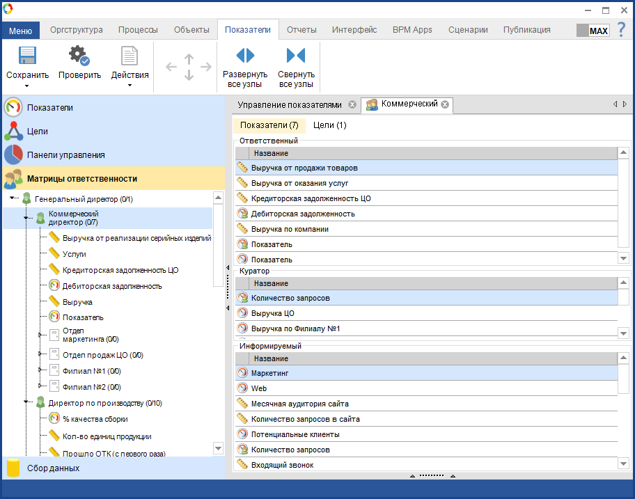Image resolution: width=635 pixels, height=499 pixels.
Task: Select Кредиторская задолженность ЦО in tree
Action: [x=120, y=270]
